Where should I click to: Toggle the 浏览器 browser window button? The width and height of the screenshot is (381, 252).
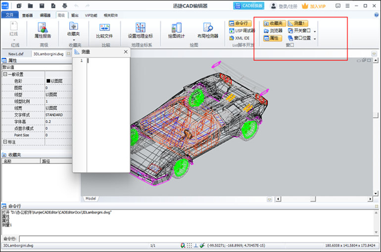pyautogui.click(x=273, y=31)
